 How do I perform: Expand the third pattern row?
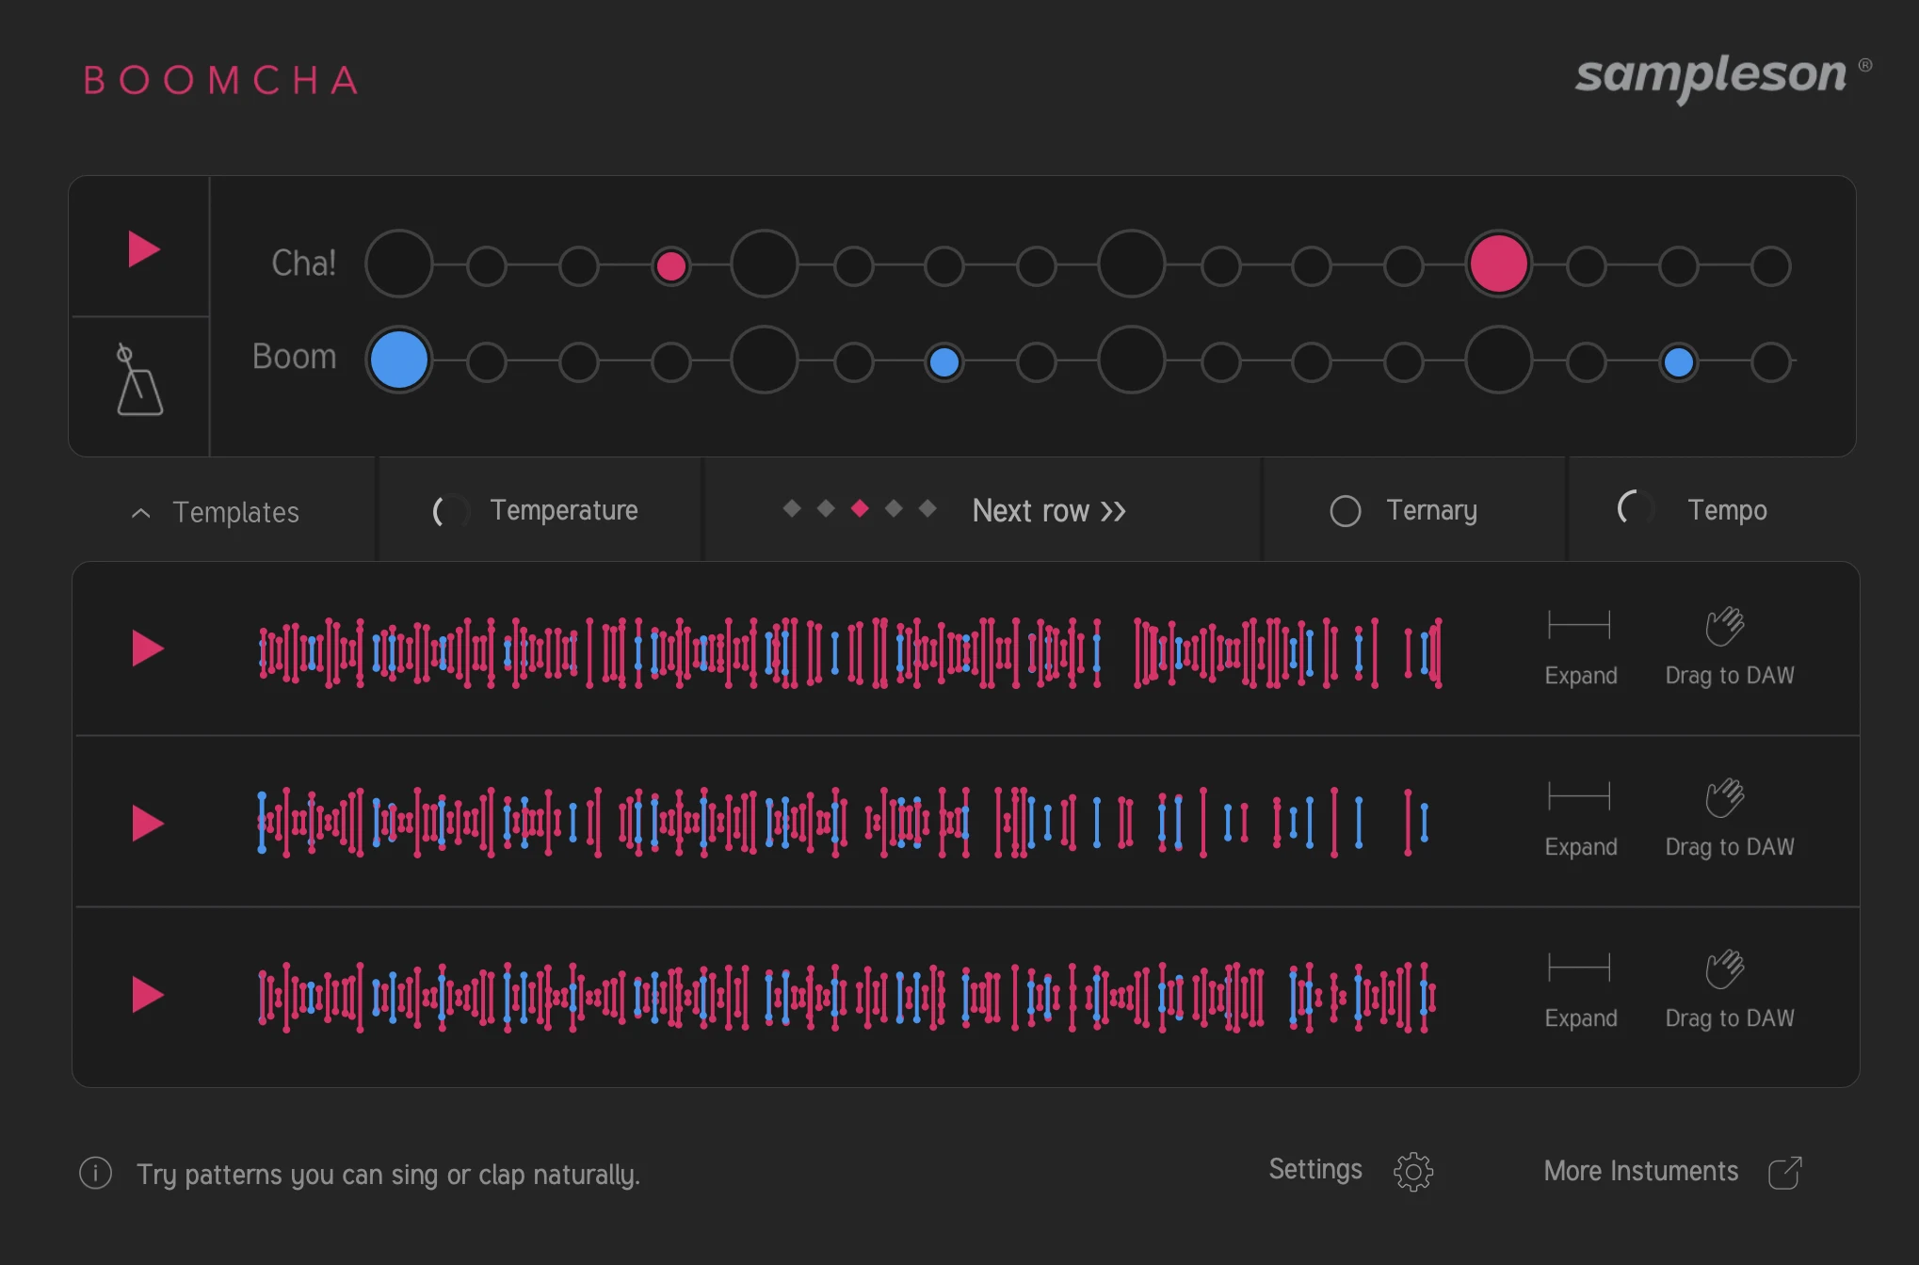pos(1579,968)
